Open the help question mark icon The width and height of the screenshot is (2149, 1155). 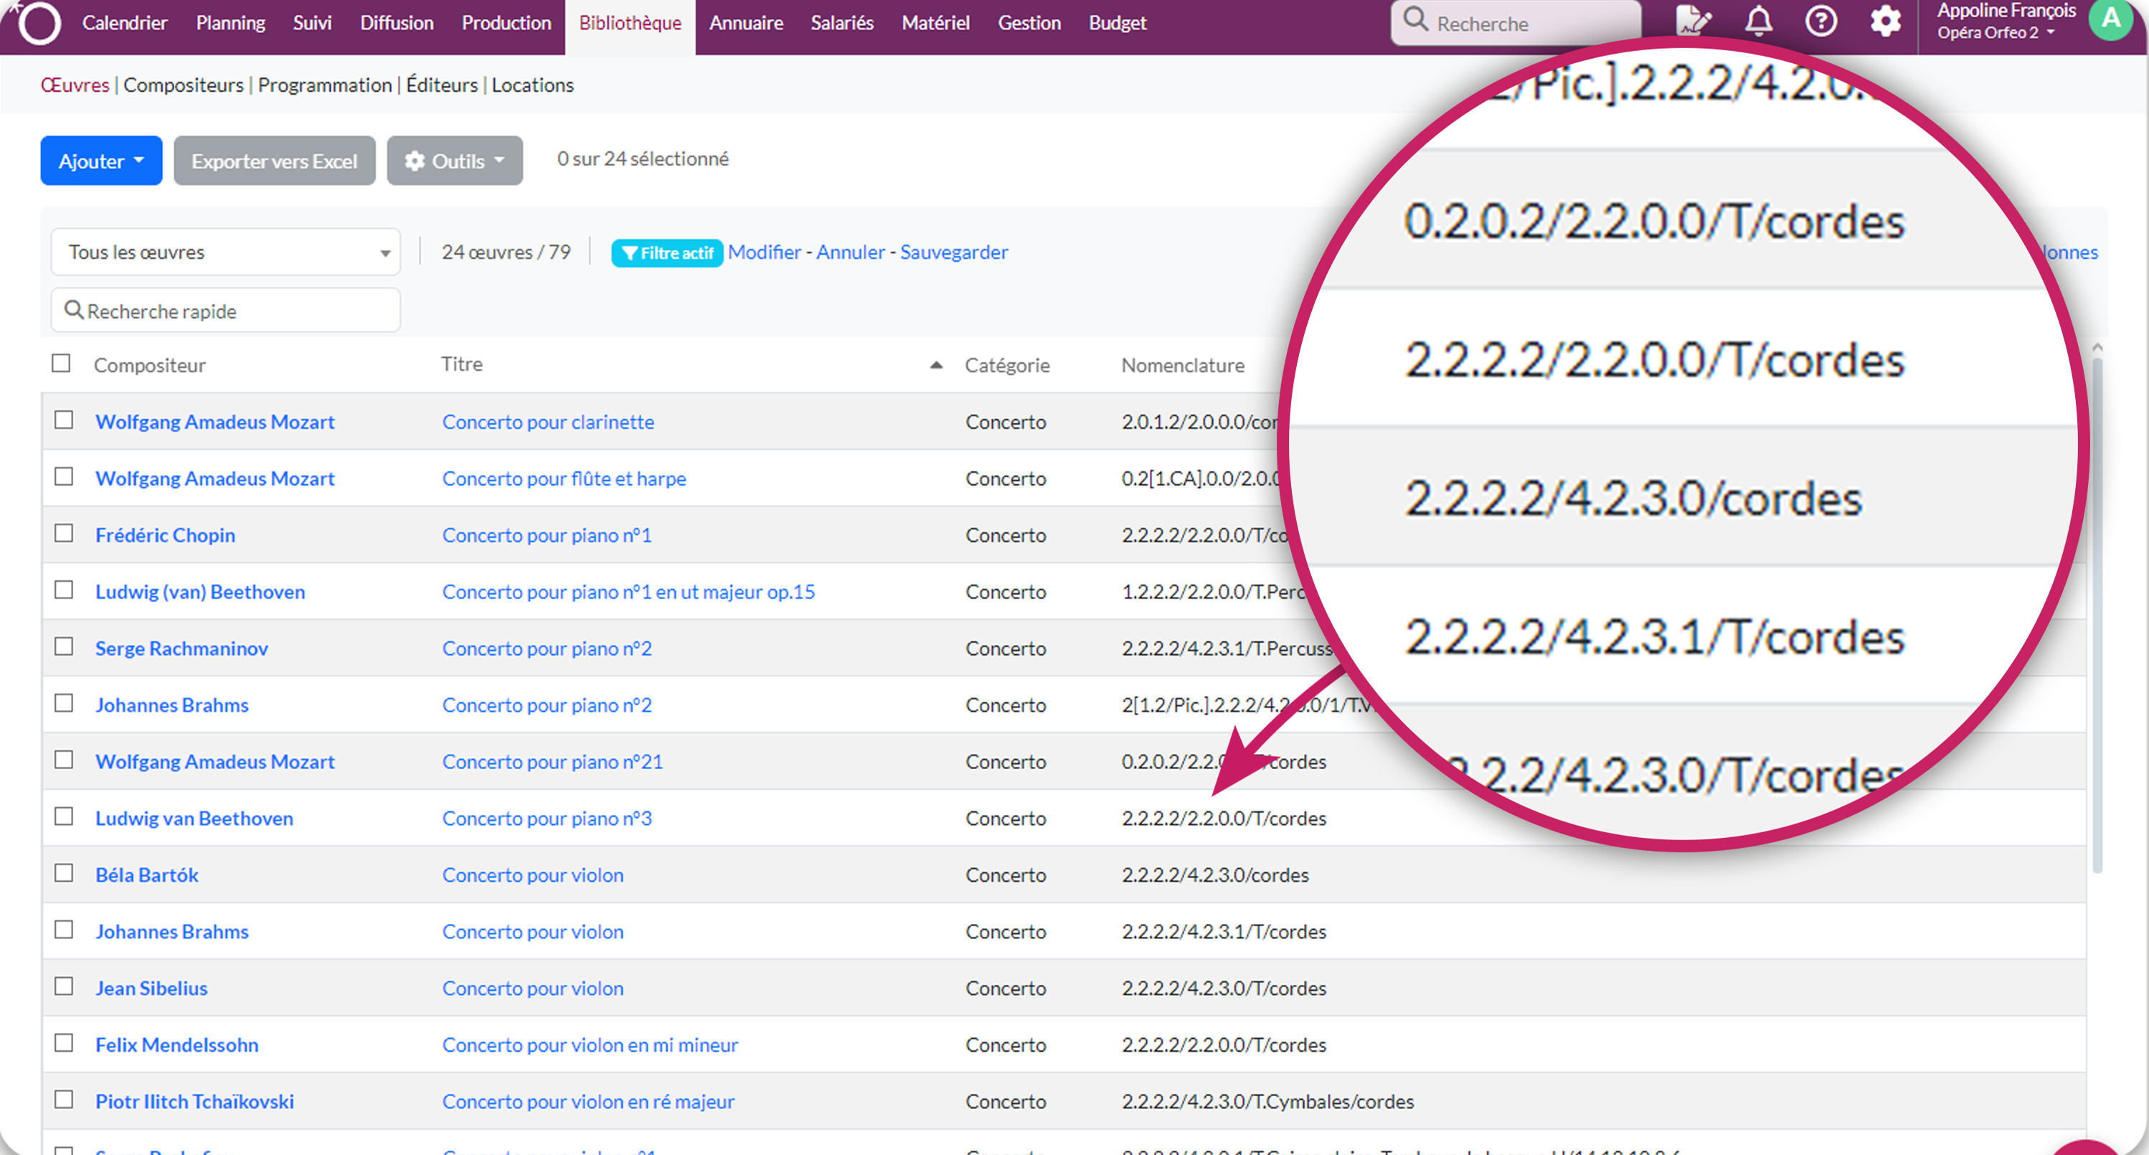[x=1821, y=21]
